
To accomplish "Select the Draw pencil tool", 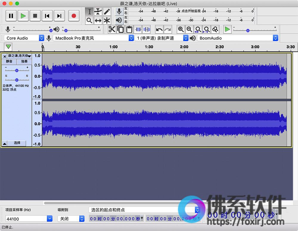I will pos(107,11).
